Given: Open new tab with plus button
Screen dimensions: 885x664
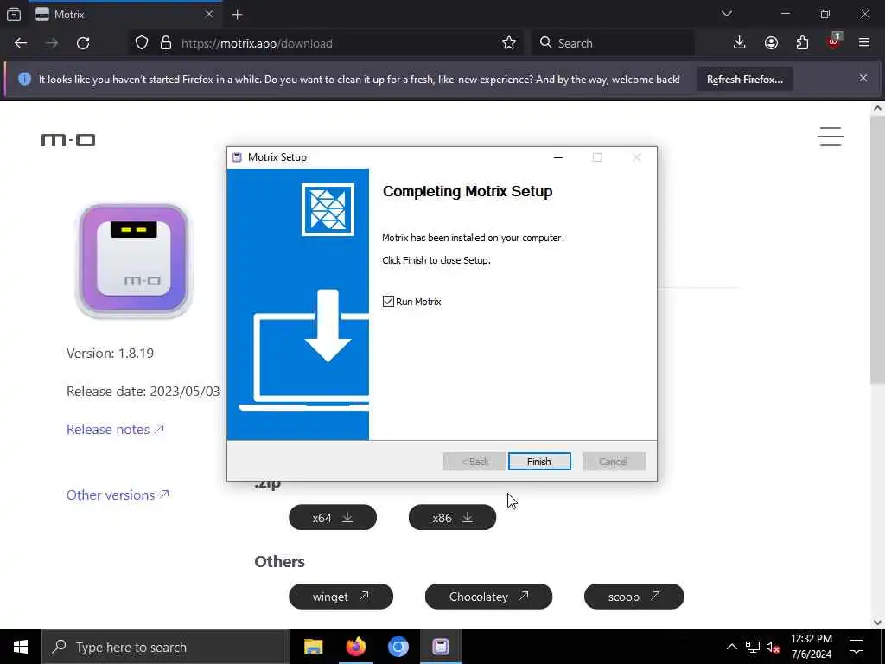Looking at the screenshot, I should click(238, 15).
